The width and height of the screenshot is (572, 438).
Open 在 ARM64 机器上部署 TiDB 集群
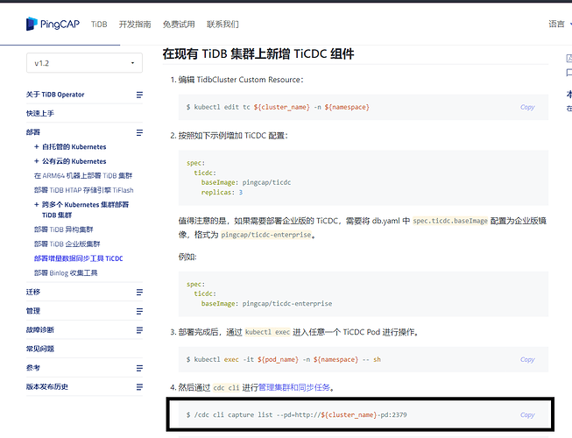click(83, 176)
